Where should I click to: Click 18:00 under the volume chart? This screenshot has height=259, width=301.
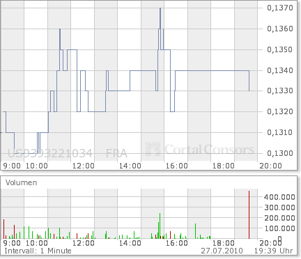224,243
